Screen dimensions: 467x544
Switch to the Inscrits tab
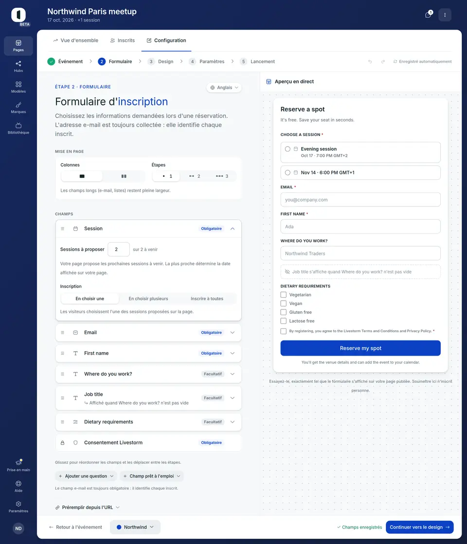122,40
